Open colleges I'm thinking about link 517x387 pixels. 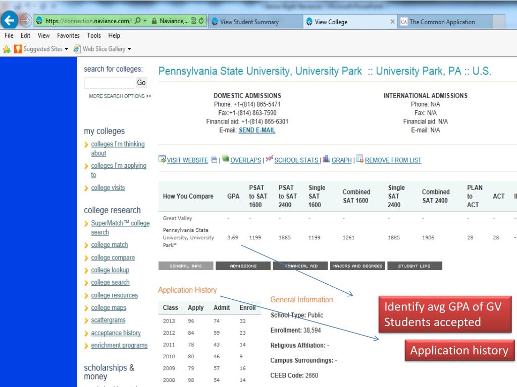[118, 149]
